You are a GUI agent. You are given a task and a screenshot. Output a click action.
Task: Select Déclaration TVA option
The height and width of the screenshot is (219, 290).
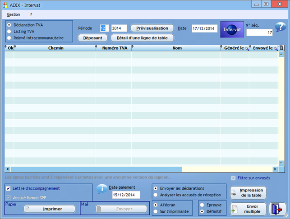[9, 25]
